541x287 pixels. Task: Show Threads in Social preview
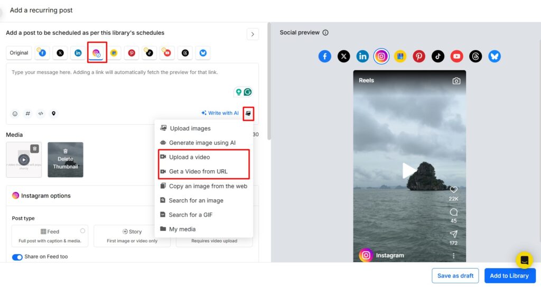tap(475, 56)
